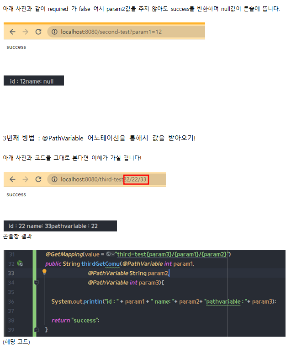This screenshot has width=291, height=349.
Task: Click back arrow in second-test browser bar
Action: coord(12,32)
